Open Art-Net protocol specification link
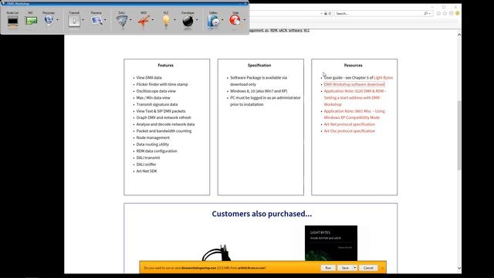Screen dimensions: 494x278 pyautogui.click(x=350, y=124)
